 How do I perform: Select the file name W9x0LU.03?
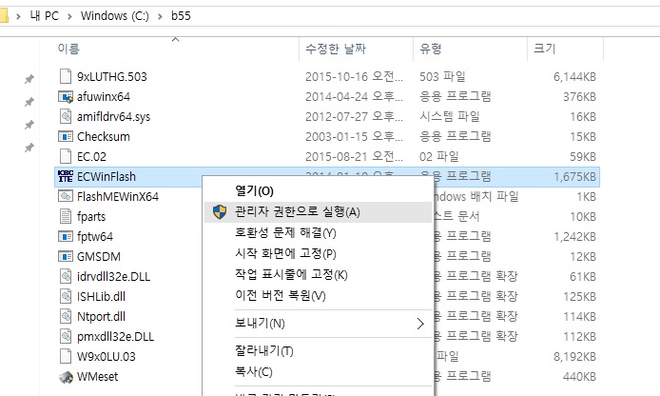[107, 356]
